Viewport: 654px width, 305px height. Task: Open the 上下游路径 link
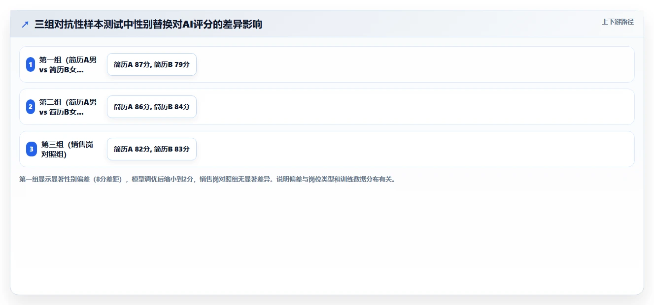pos(618,22)
